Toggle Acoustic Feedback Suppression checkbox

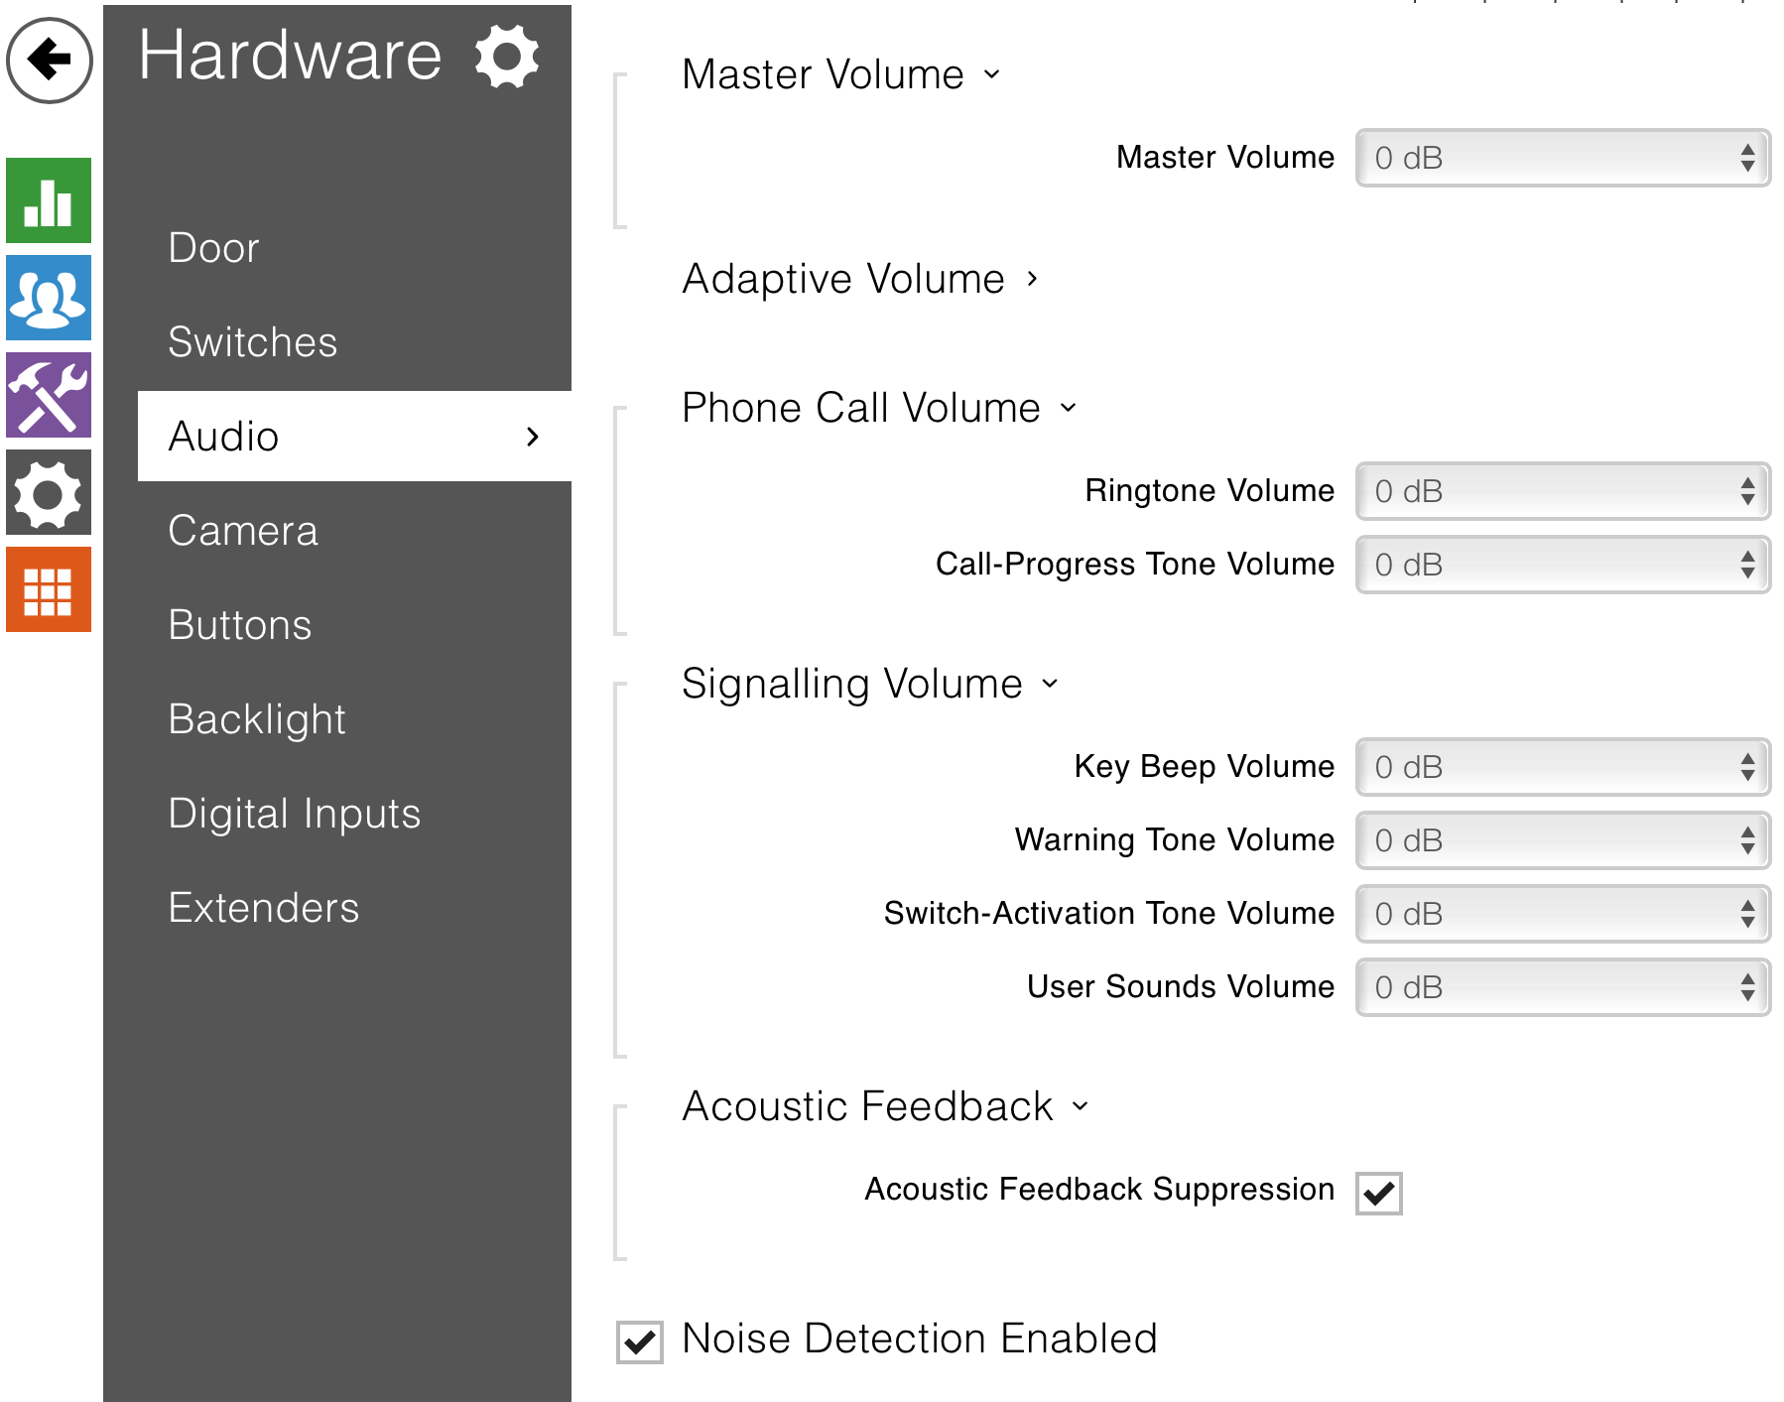[x=1378, y=1193]
